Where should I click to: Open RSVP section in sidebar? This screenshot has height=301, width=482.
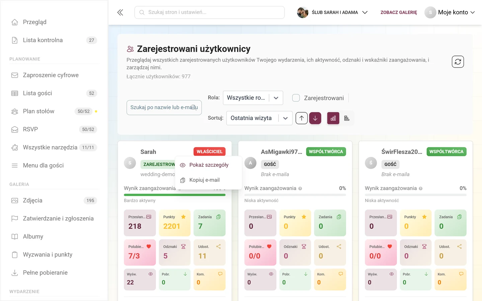(54, 129)
